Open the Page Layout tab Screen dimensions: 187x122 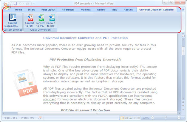[48, 10]
